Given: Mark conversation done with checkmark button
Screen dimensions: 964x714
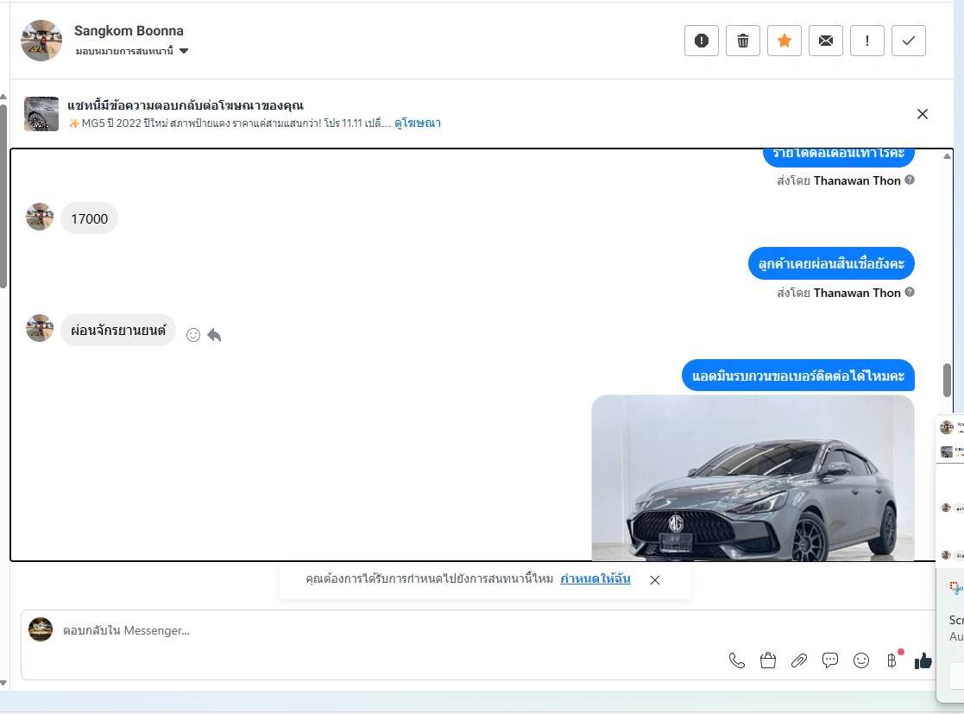Looking at the screenshot, I should click(x=909, y=41).
